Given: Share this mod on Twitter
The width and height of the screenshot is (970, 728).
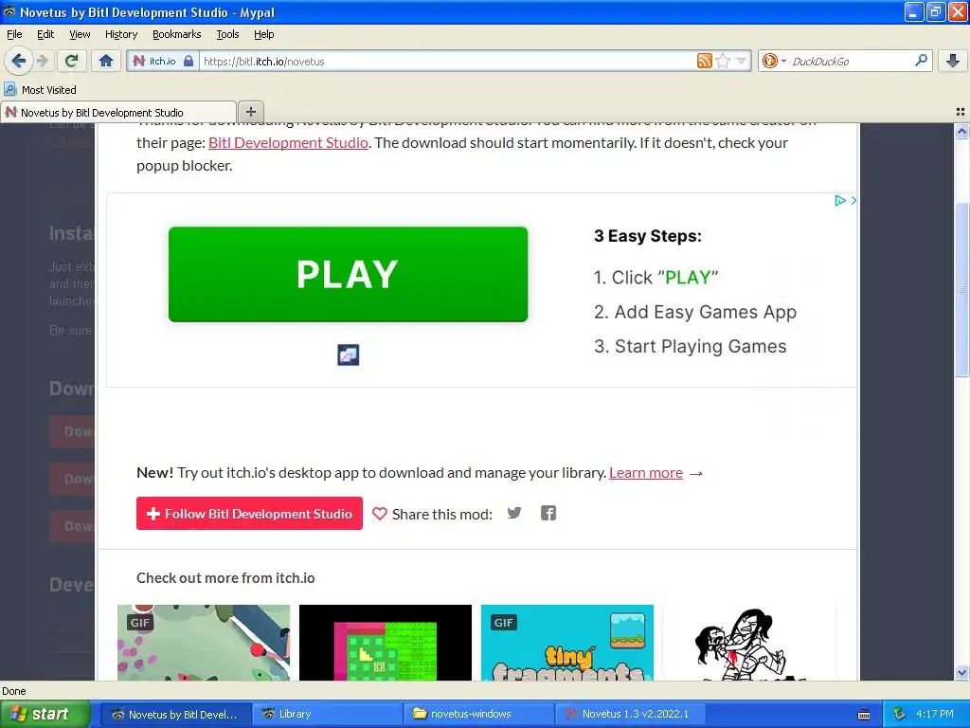Looking at the screenshot, I should tap(514, 513).
